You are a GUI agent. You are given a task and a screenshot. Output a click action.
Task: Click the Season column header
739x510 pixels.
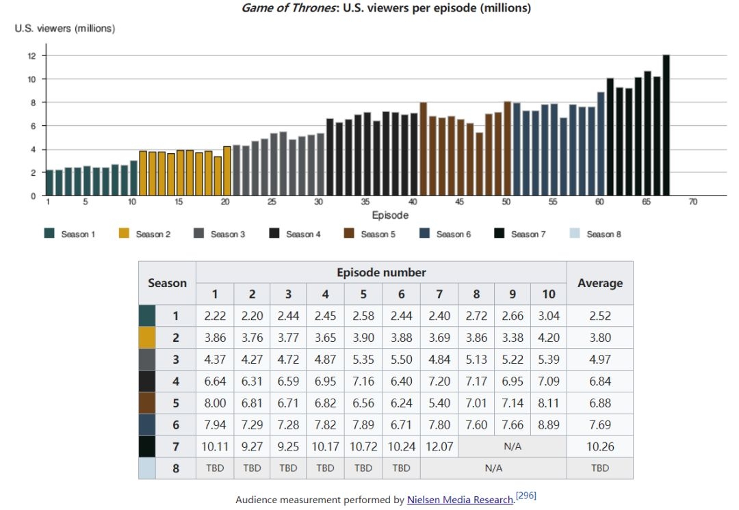coord(167,283)
